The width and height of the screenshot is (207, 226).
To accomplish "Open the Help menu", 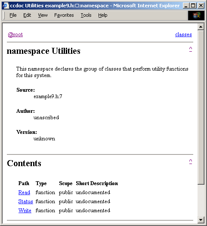I will [x=103, y=15].
